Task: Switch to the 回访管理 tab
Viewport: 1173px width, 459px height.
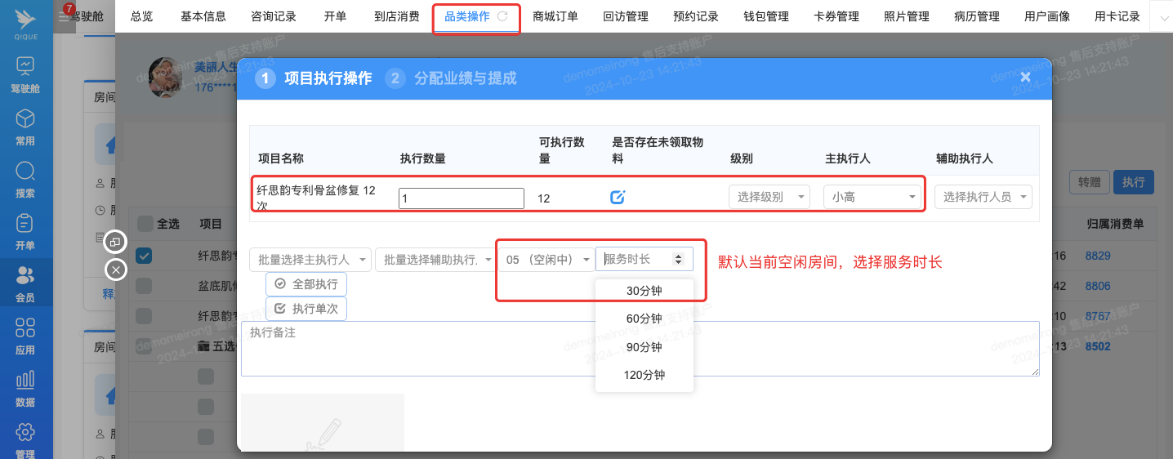Action: pos(625,16)
